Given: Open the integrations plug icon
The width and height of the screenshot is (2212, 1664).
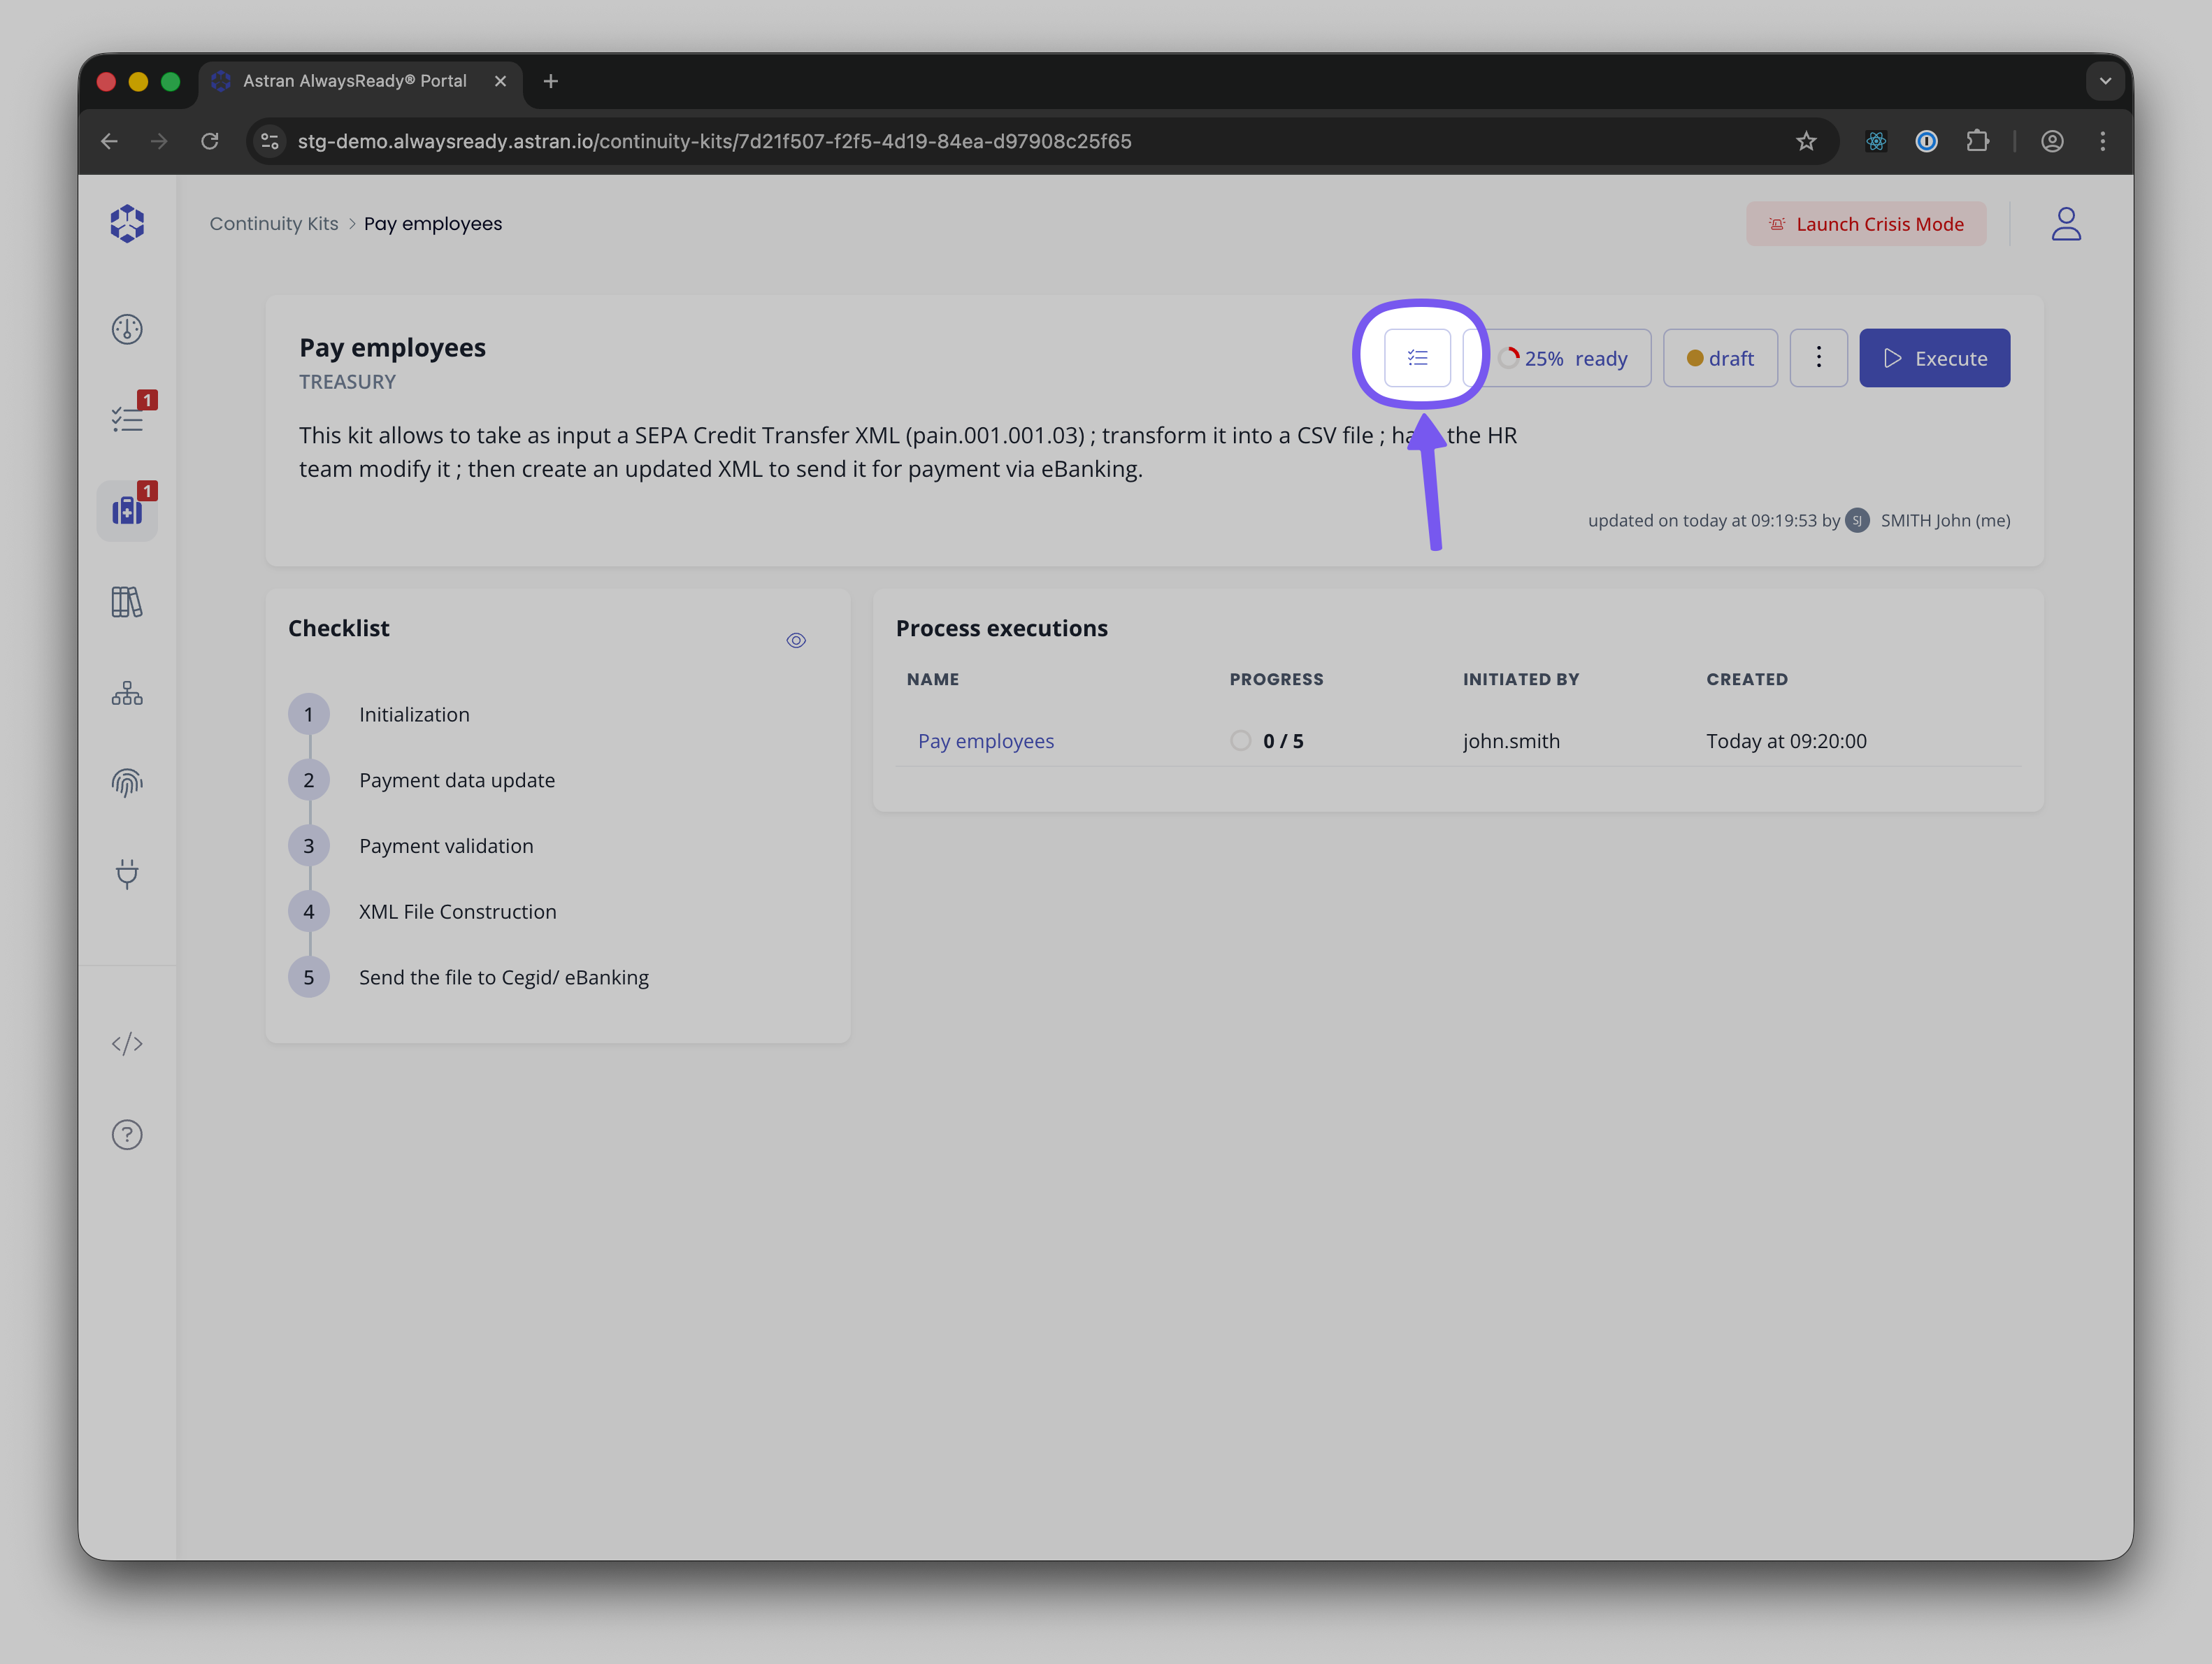Looking at the screenshot, I should click(127, 874).
